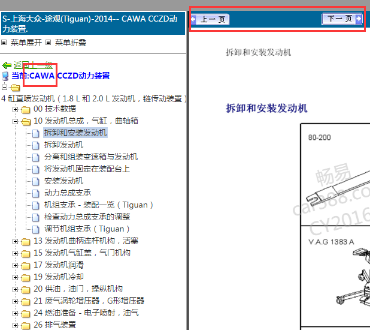
Task: Click the page icon of 机组支承 - 装配一览
Action: (x=36, y=206)
